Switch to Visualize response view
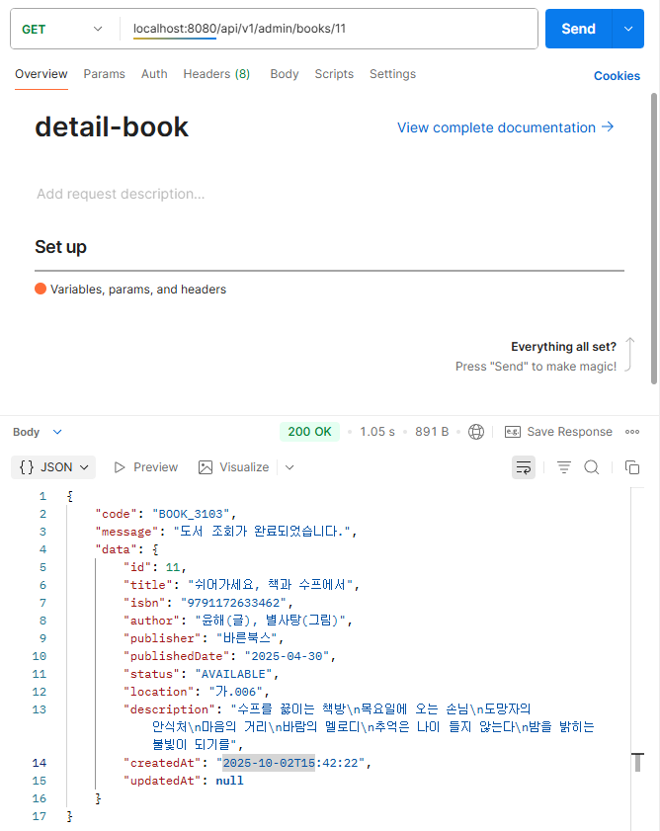This screenshot has width=660, height=831. pos(234,467)
